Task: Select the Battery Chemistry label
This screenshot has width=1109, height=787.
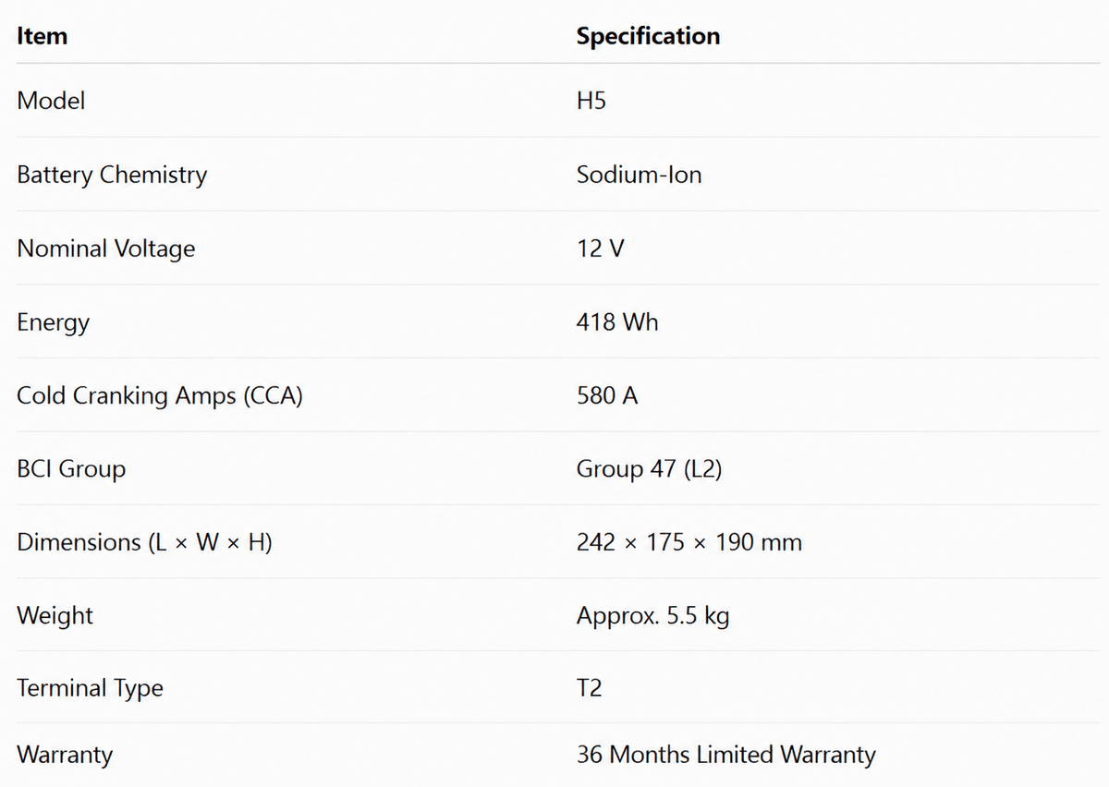Action: [x=112, y=175]
